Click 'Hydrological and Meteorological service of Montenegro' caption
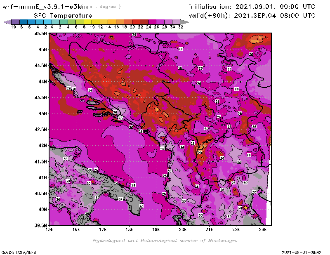This screenshot has width=330, height=255. [x=165, y=241]
